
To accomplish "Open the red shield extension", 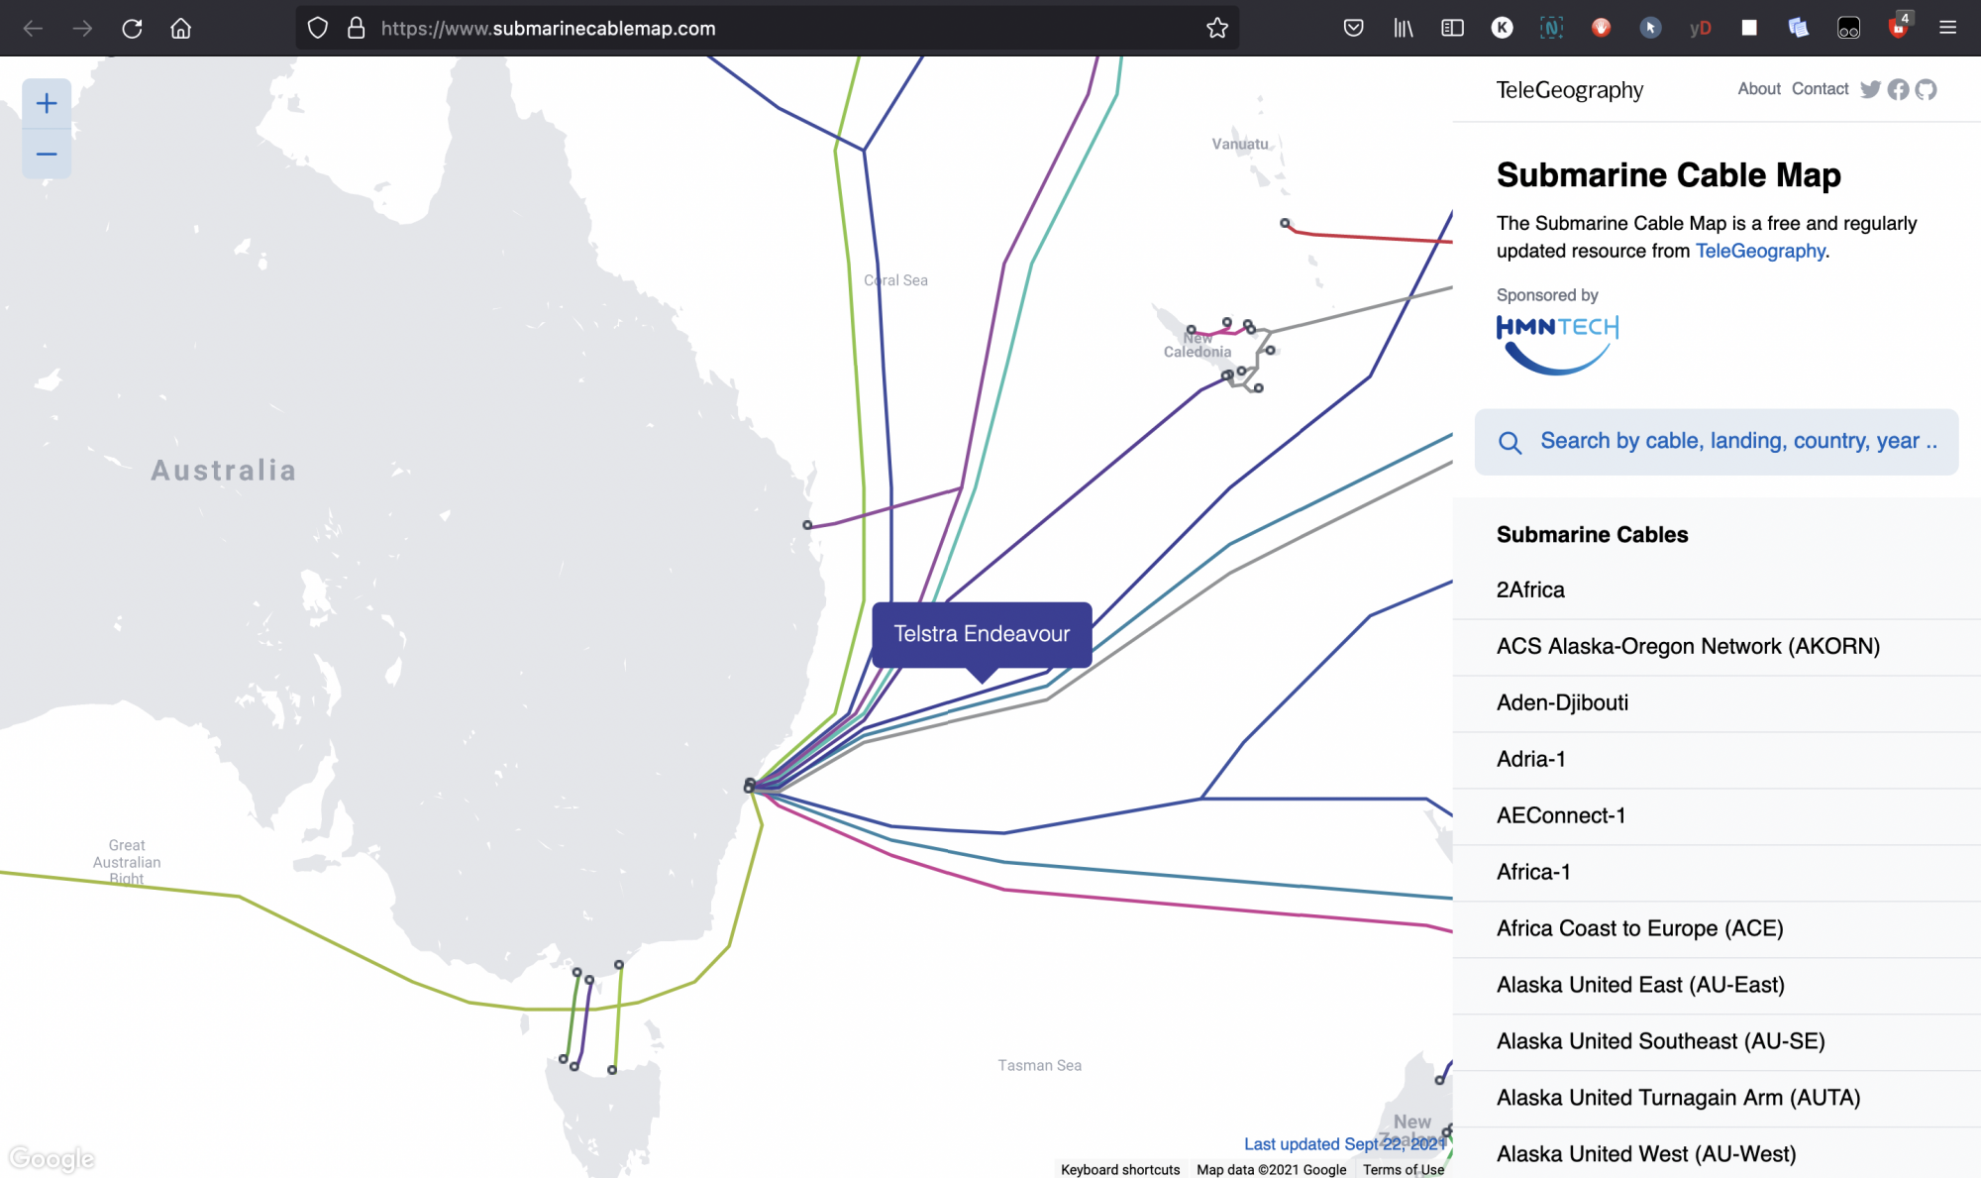I will coord(1601,28).
